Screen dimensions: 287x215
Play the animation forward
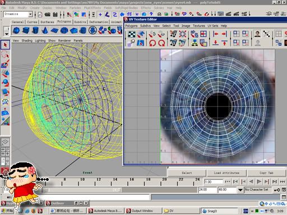tap(259, 181)
